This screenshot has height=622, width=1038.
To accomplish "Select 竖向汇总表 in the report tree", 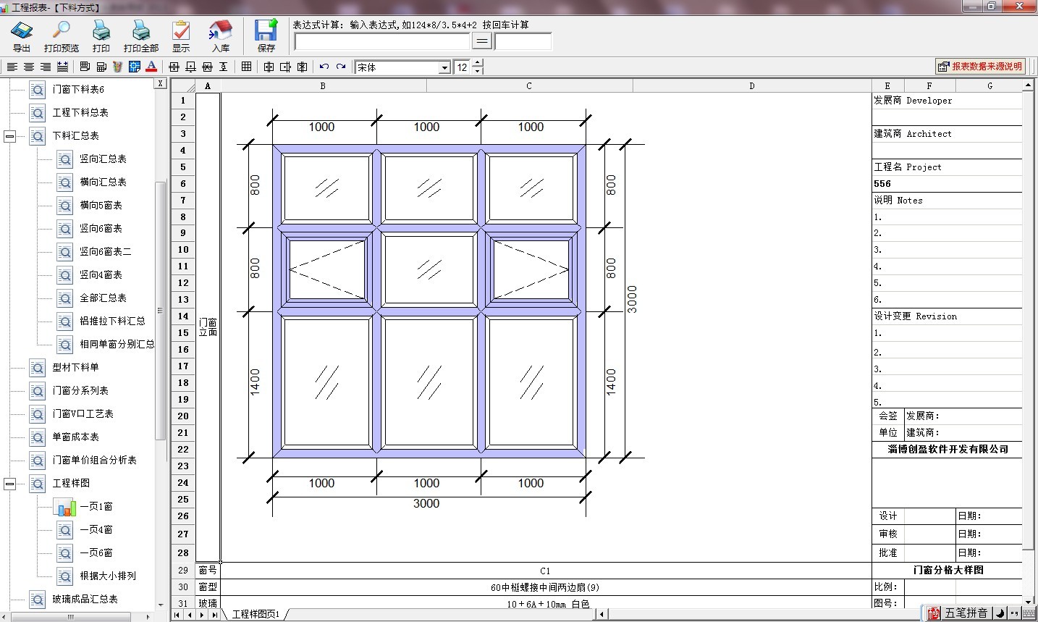I will click(x=103, y=159).
